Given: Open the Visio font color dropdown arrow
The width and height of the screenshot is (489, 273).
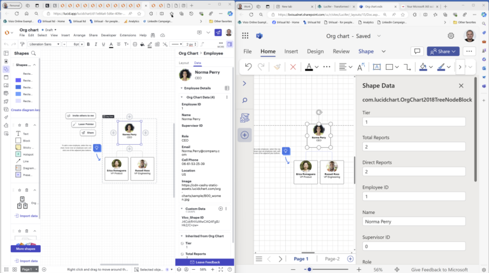Looking at the screenshot, I should (x=316, y=67).
